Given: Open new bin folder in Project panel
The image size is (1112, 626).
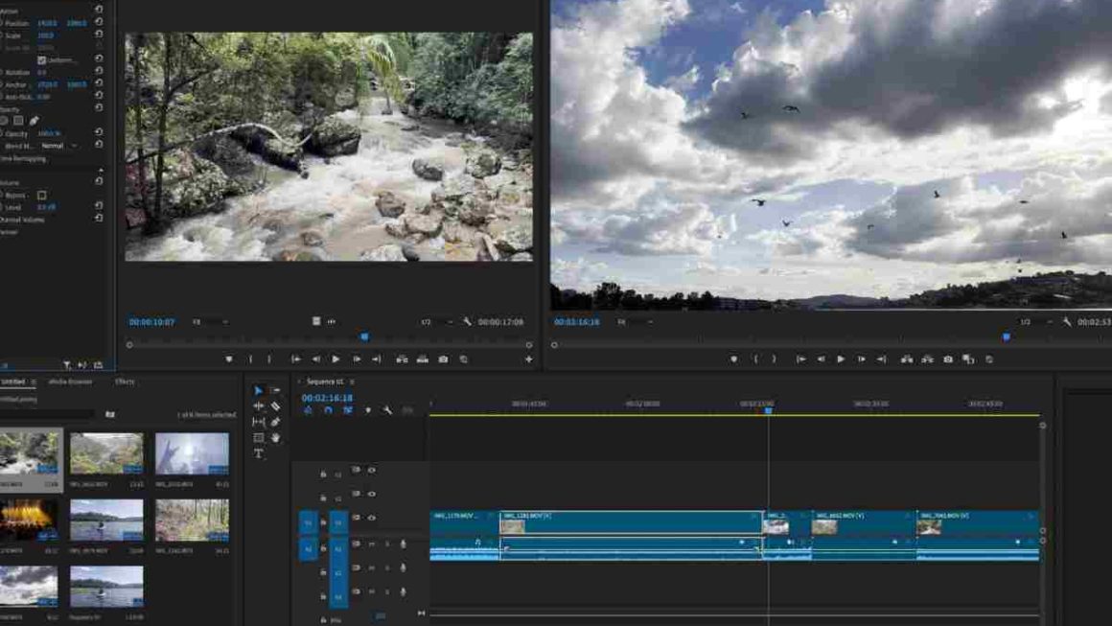Looking at the screenshot, I should pos(110,414).
